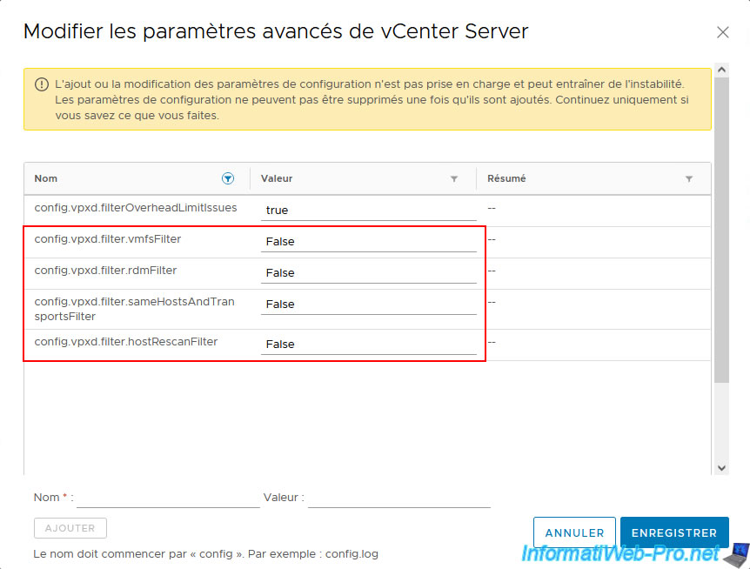The image size is (750, 569).
Task: Open the Résumé column filter
Action: (x=689, y=179)
